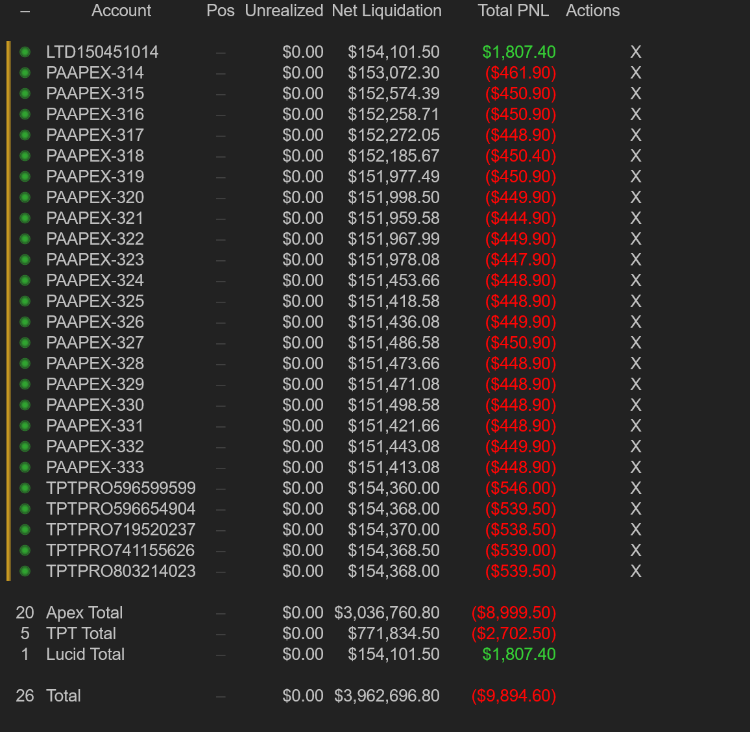Toggle status indicator for PAAPEX-333
This screenshot has height=732, width=750.
[25, 467]
